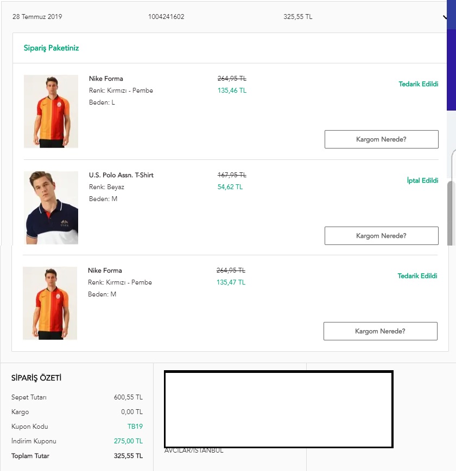The image size is (456, 471).
Task: Click the İptal Edildi status text
Action: [422, 180]
